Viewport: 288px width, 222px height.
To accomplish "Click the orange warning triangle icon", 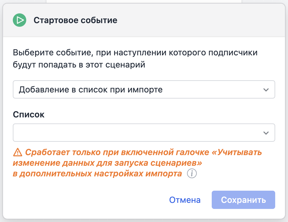I will click(17, 152).
